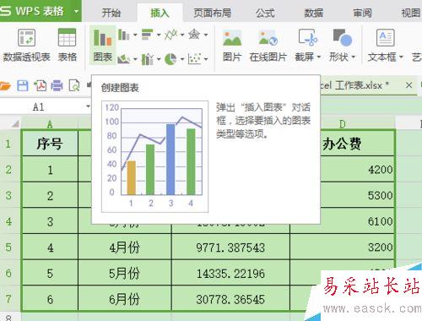
Task: Insert a 在线图片 online picture
Action: pyautogui.click(x=268, y=45)
